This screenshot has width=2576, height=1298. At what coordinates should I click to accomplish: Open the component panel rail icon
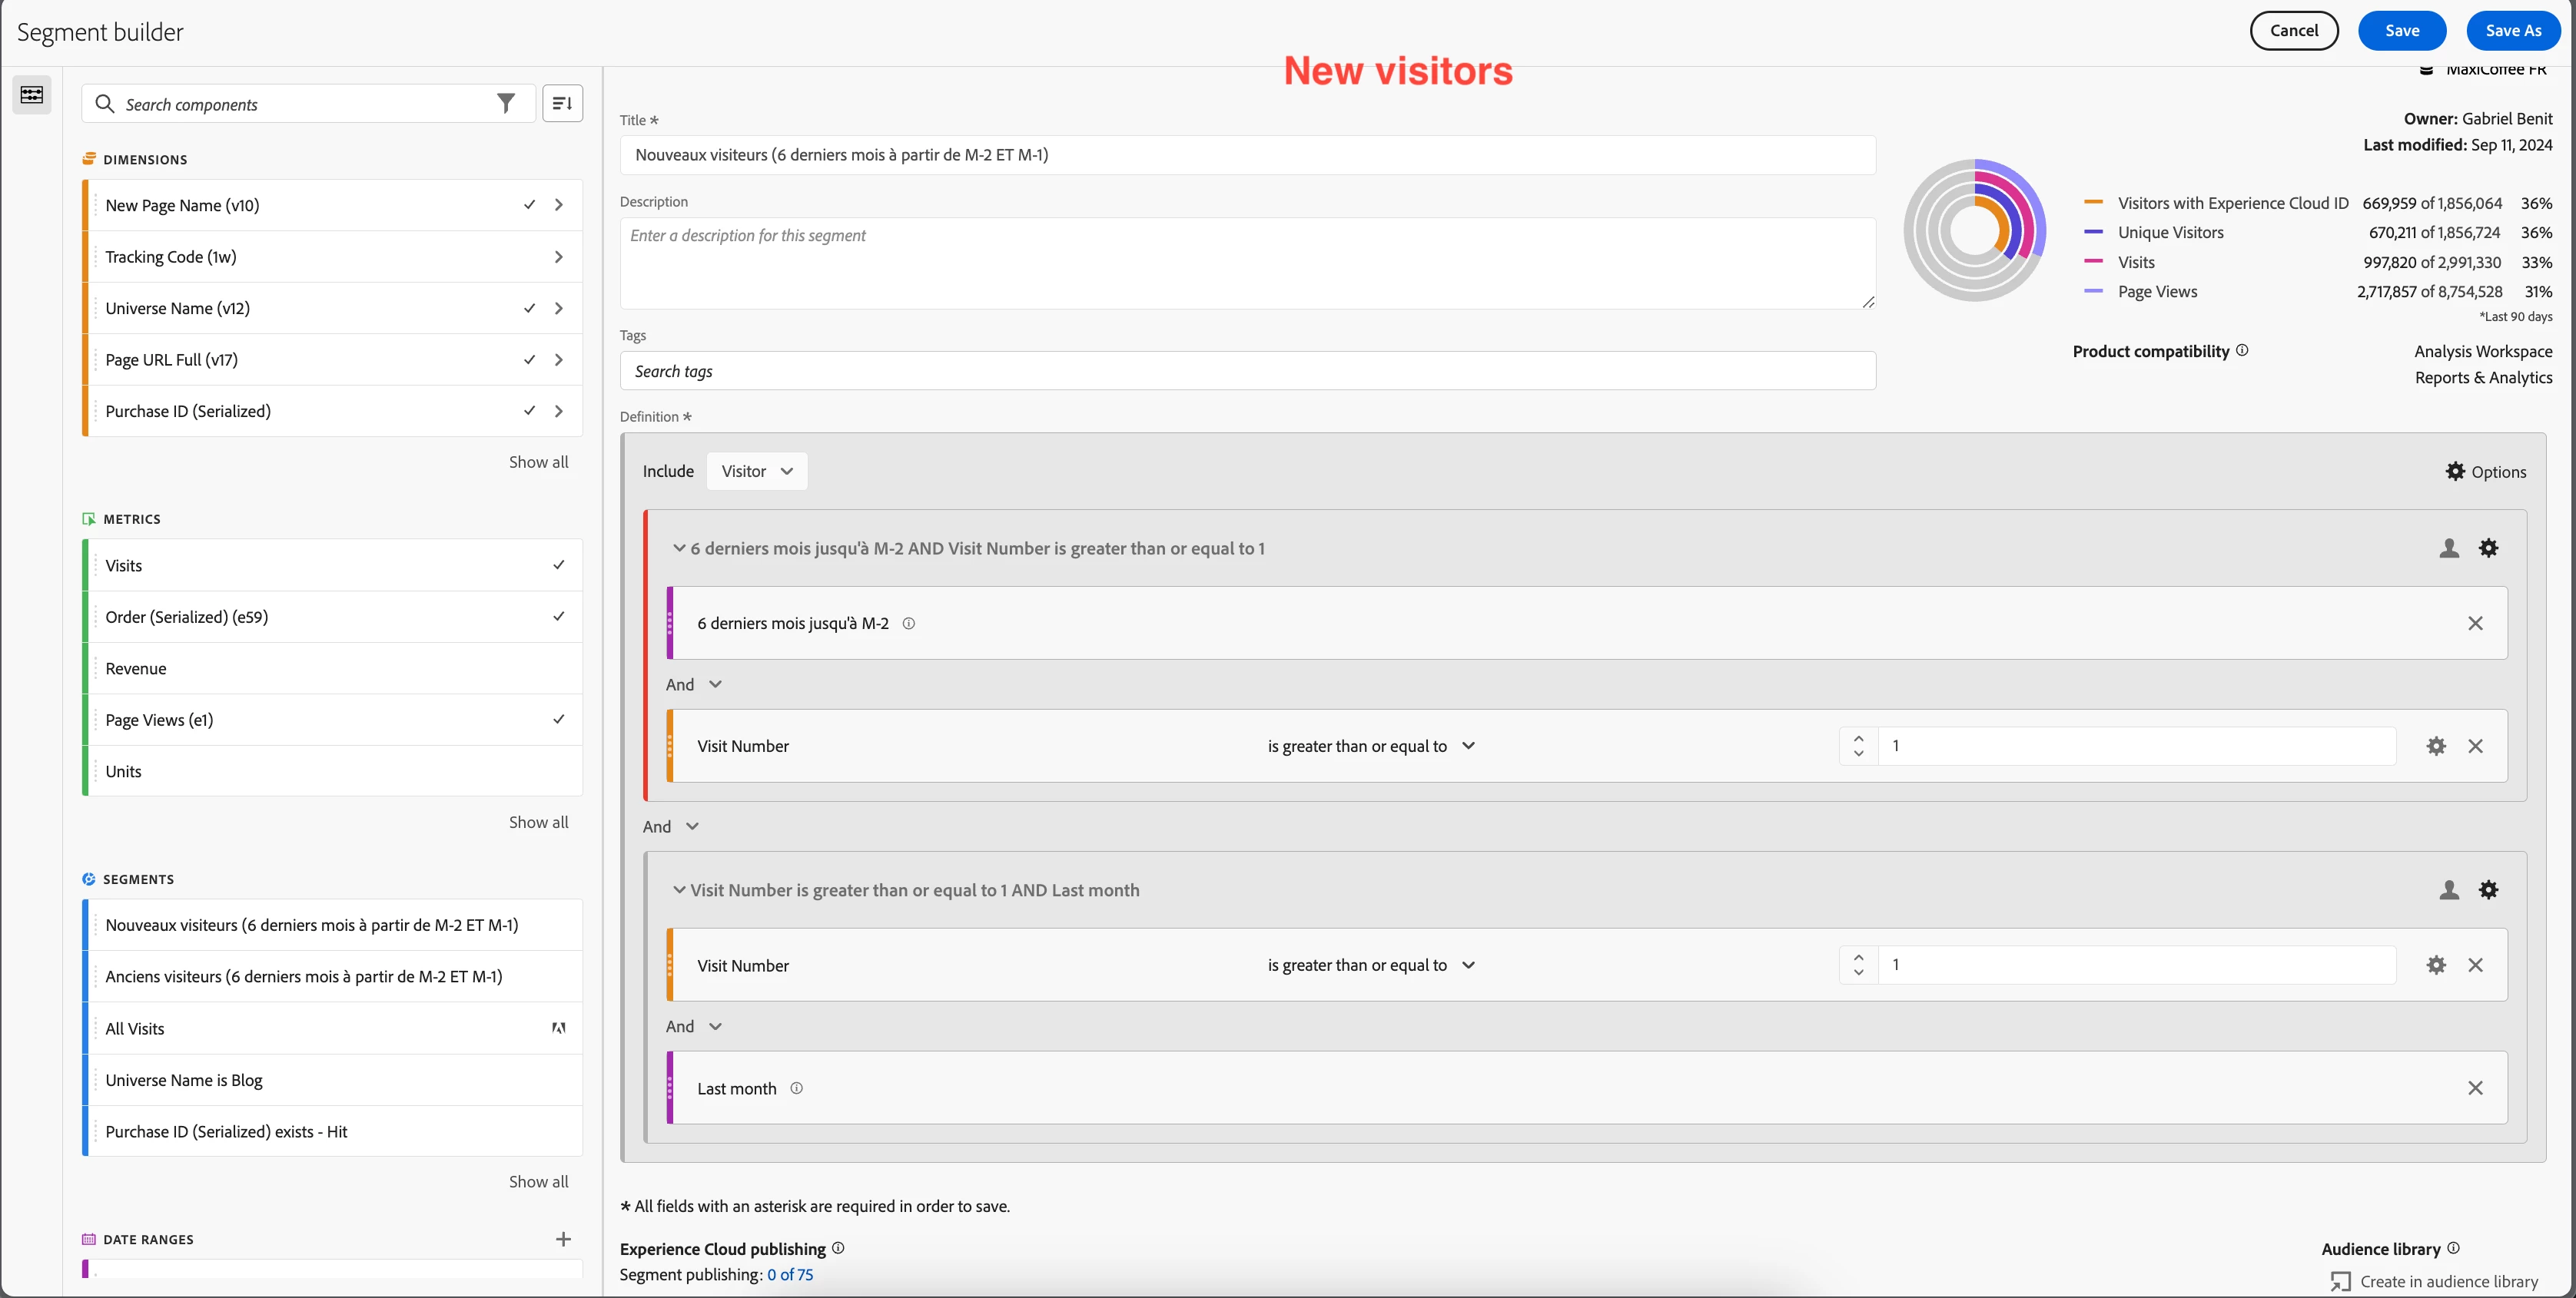click(32, 95)
